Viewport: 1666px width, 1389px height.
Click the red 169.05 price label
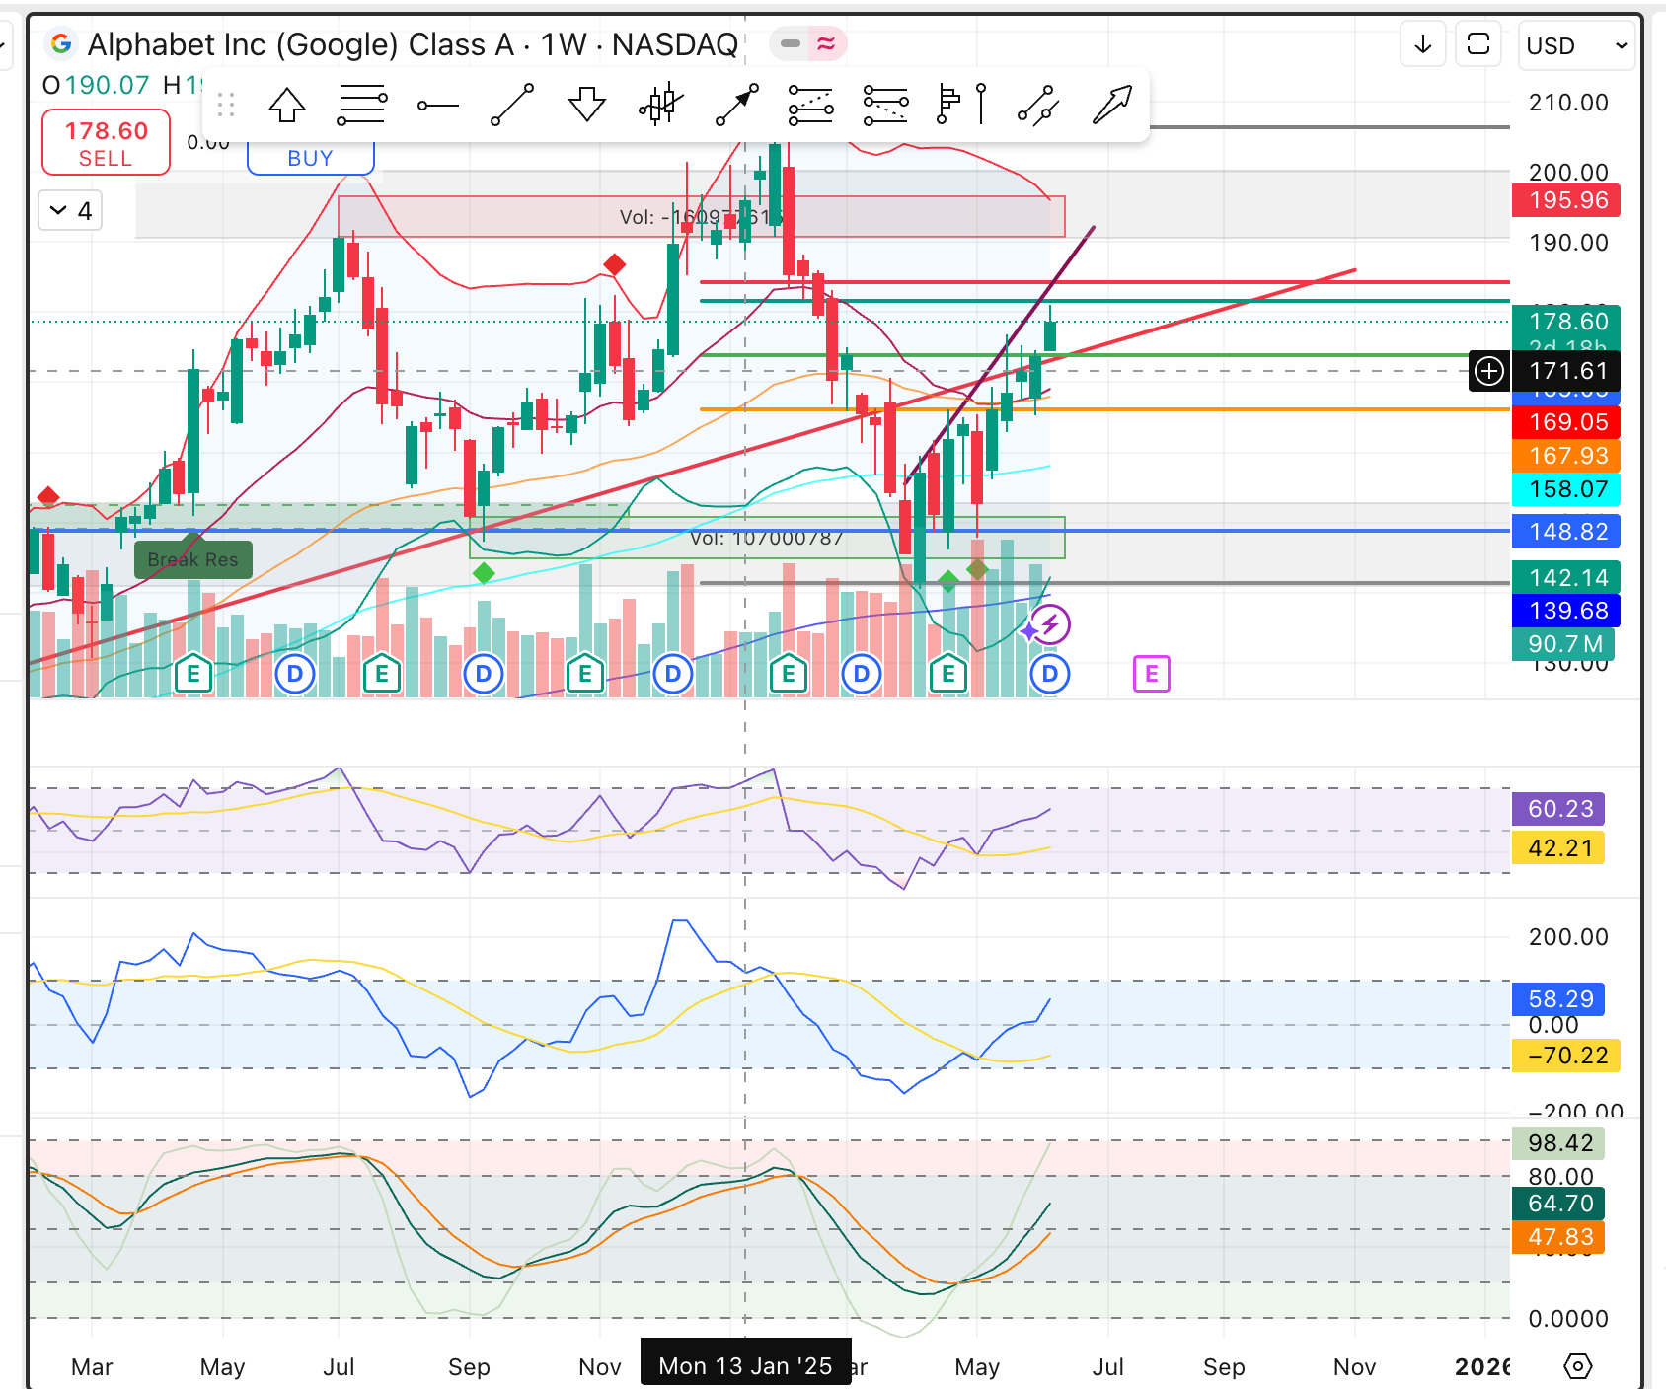pyautogui.click(x=1566, y=422)
